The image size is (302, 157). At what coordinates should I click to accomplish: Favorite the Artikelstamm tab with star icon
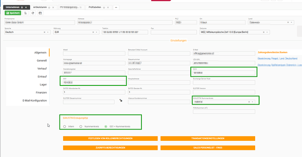[49, 7]
